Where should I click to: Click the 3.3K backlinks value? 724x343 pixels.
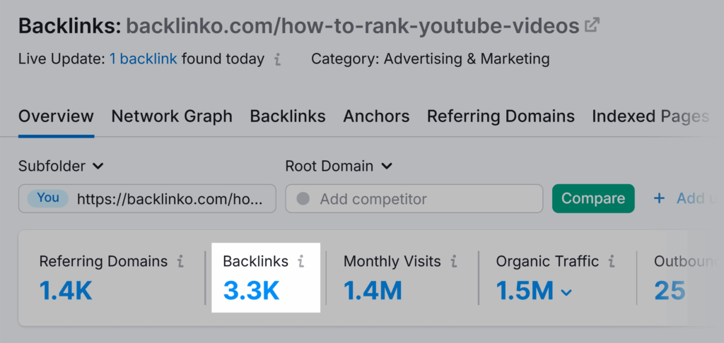[x=251, y=291]
